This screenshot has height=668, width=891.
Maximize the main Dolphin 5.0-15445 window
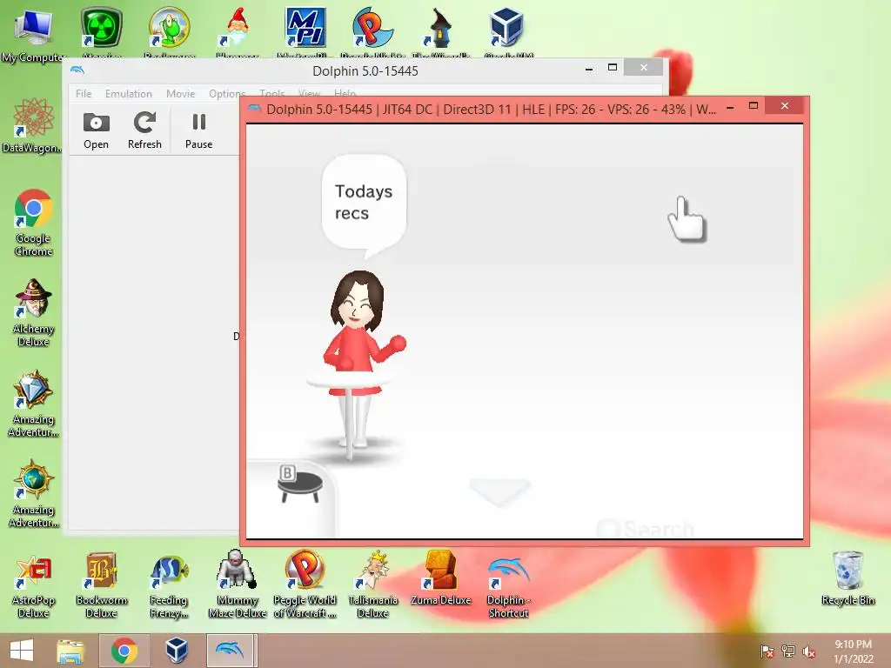(x=613, y=67)
